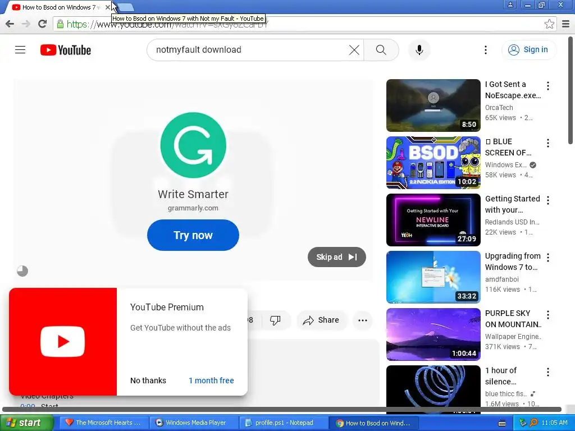Skip the ad
Image resolution: width=575 pixels, height=431 pixels.
[337, 257]
